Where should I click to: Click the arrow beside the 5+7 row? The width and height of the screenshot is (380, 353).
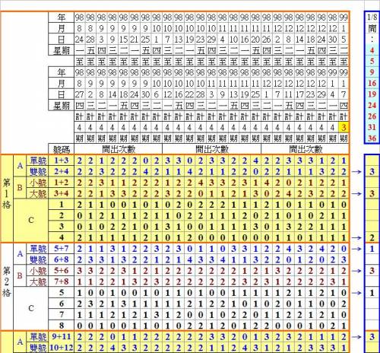[356, 249]
